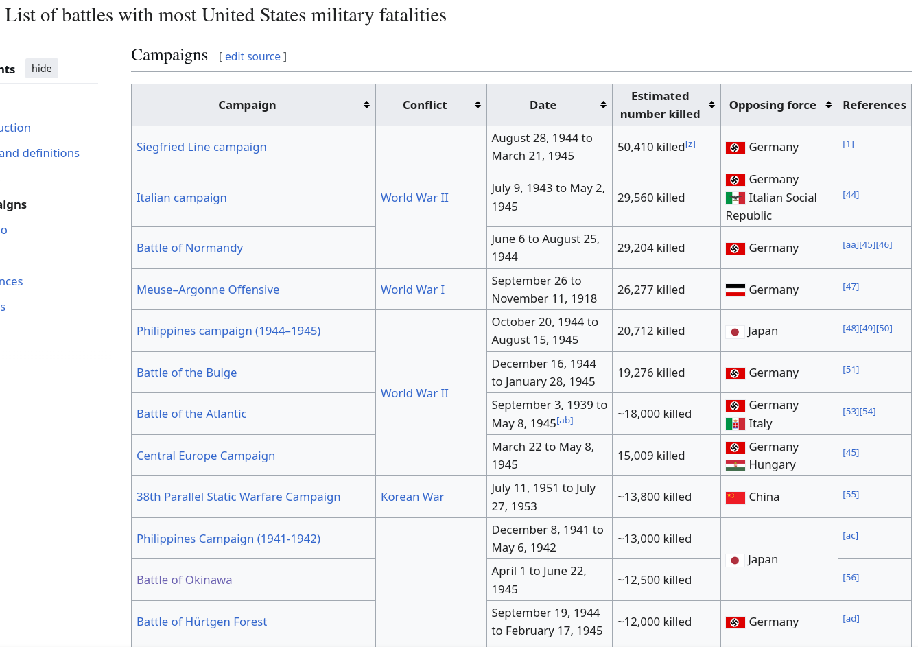Open Battle of the Atlantic link
This screenshot has width=918, height=647.
click(191, 414)
